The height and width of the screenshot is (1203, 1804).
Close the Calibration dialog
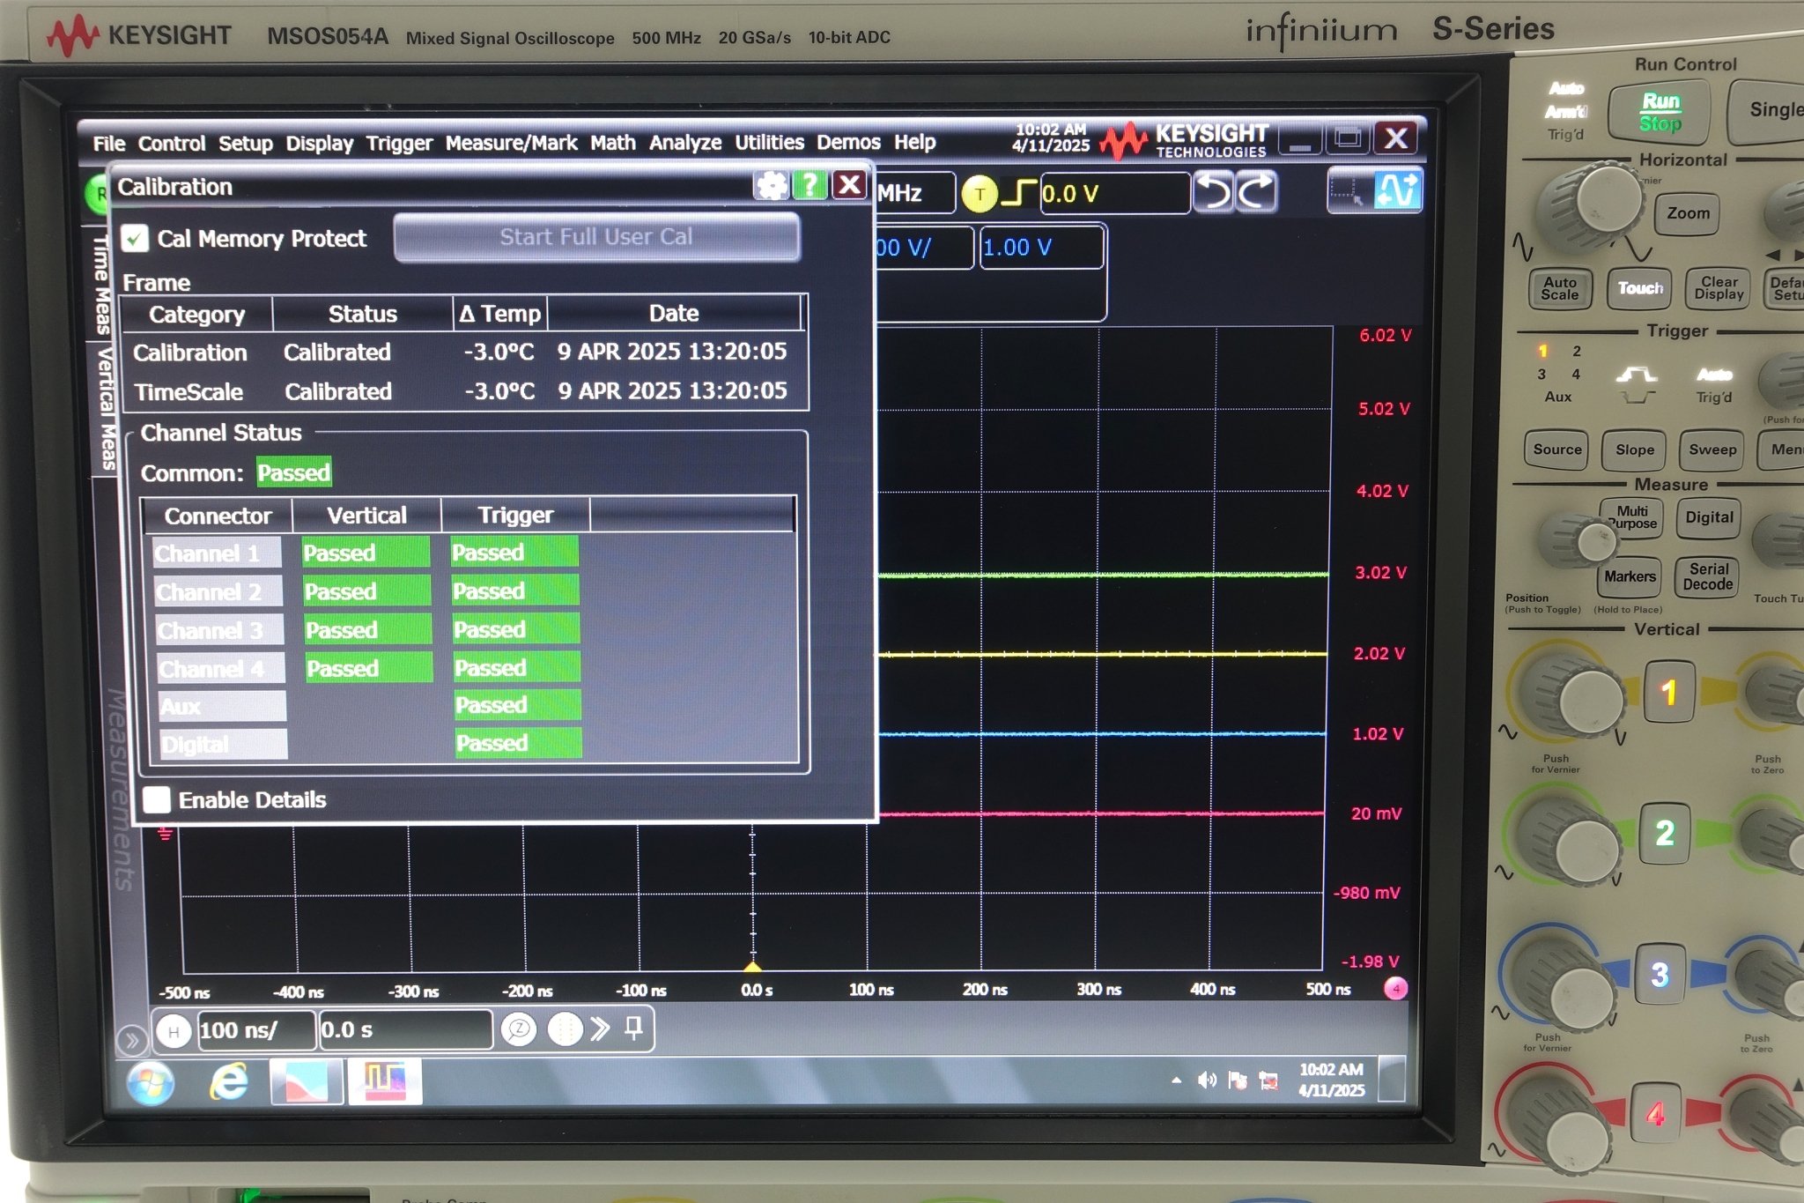849,185
